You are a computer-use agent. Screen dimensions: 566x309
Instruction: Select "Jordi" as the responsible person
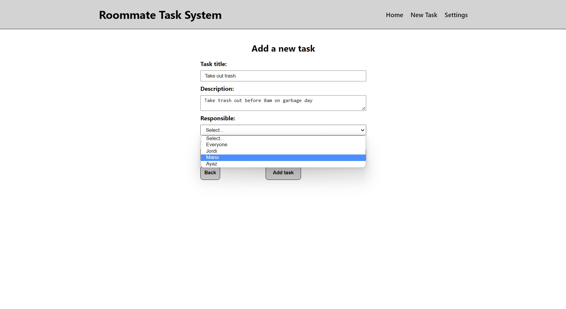click(x=212, y=151)
